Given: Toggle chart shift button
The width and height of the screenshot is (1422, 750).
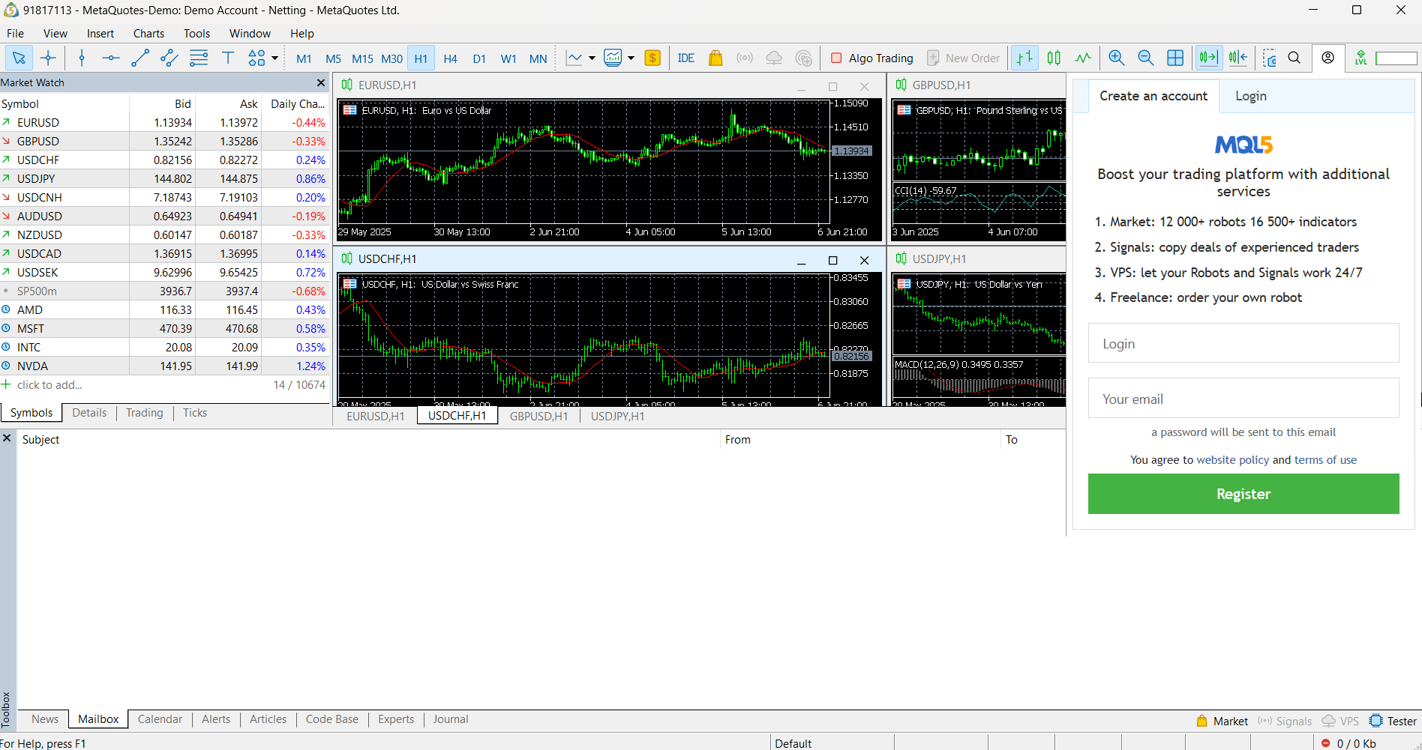Looking at the screenshot, I should tap(1238, 58).
